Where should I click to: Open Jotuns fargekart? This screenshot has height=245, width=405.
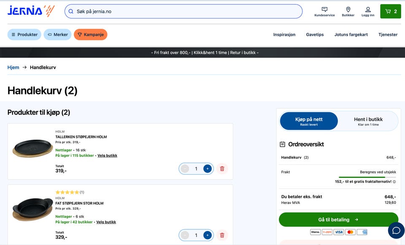[x=351, y=35]
